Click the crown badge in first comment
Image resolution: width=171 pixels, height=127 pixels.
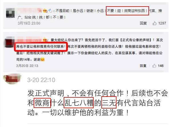(45, 11)
